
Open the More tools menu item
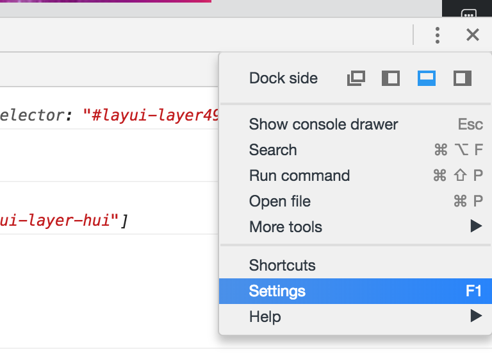pos(286,227)
